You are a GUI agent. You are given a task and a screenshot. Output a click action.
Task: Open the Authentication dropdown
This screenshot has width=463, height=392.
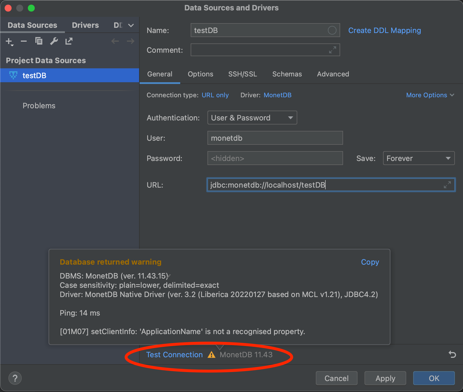252,118
